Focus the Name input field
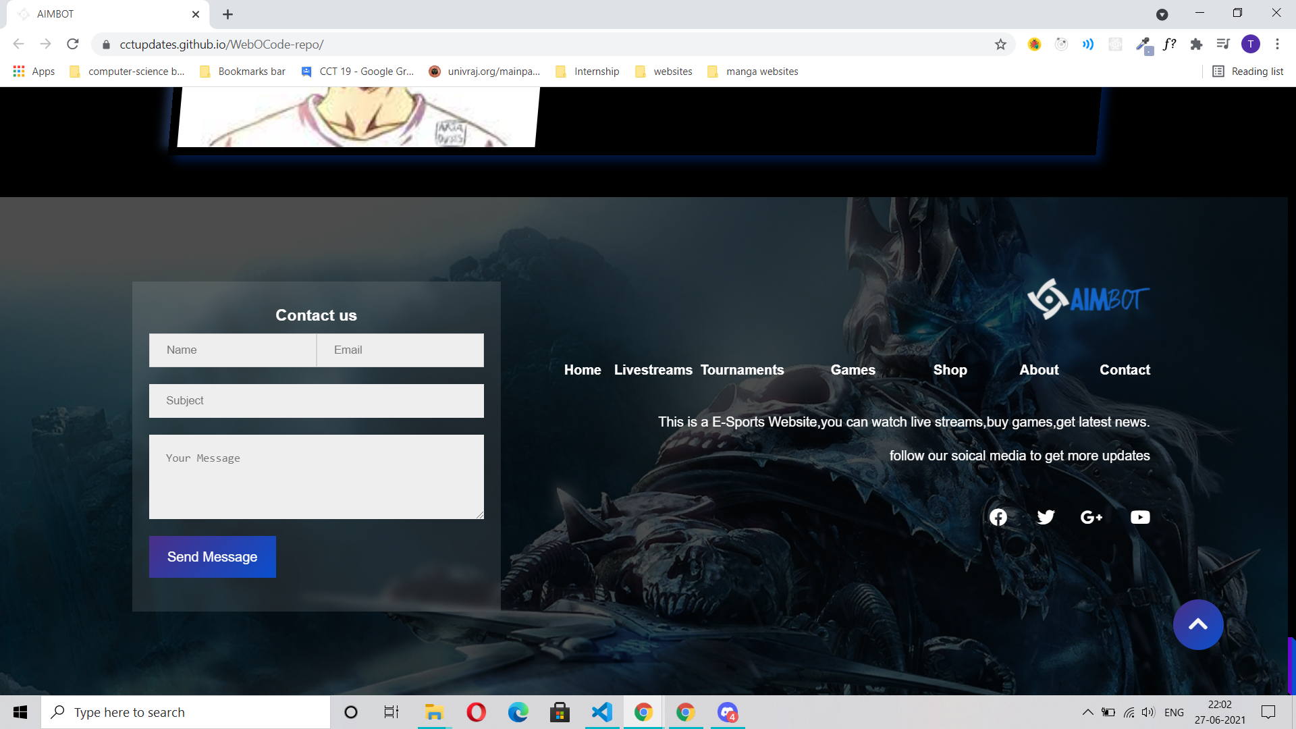The height and width of the screenshot is (729, 1296). 233,350
